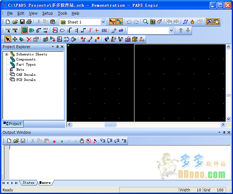This screenshot has height=194, width=233.
Task: Click the Properties icon in design toolbar
Action: pos(36,39)
